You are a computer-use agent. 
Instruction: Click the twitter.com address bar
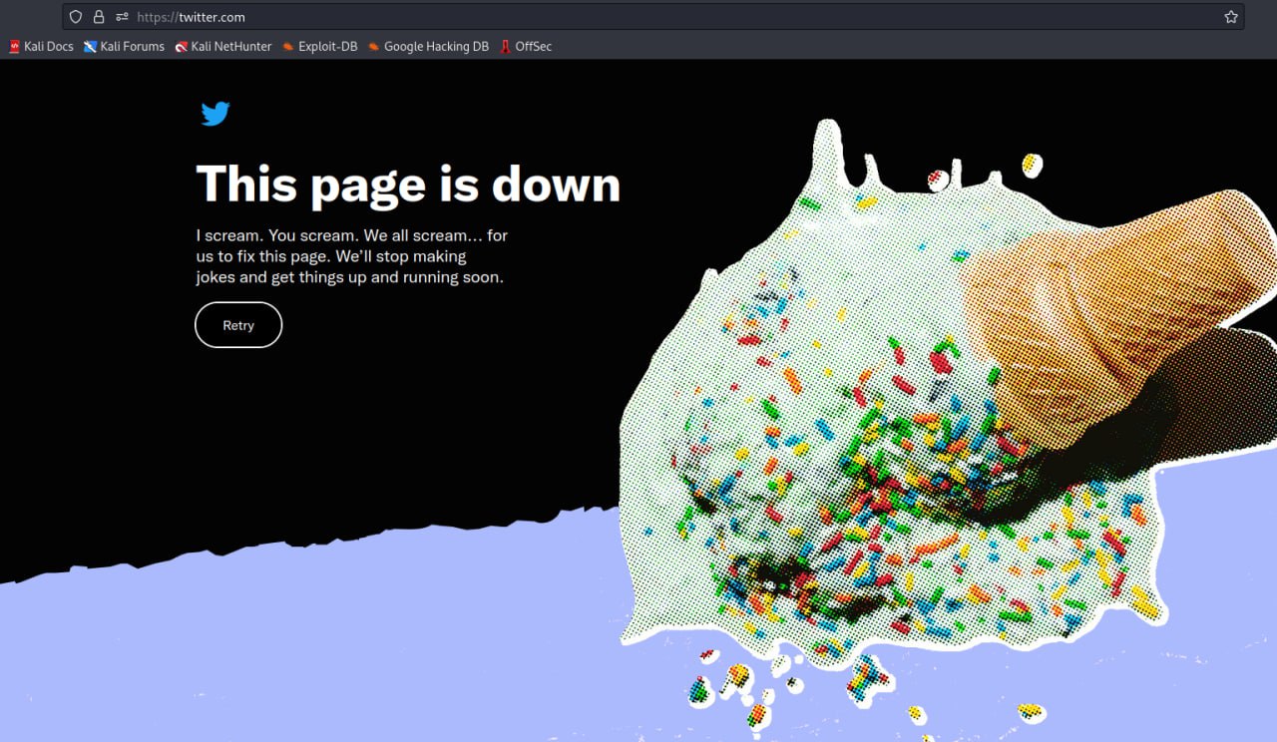click(x=599, y=17)
